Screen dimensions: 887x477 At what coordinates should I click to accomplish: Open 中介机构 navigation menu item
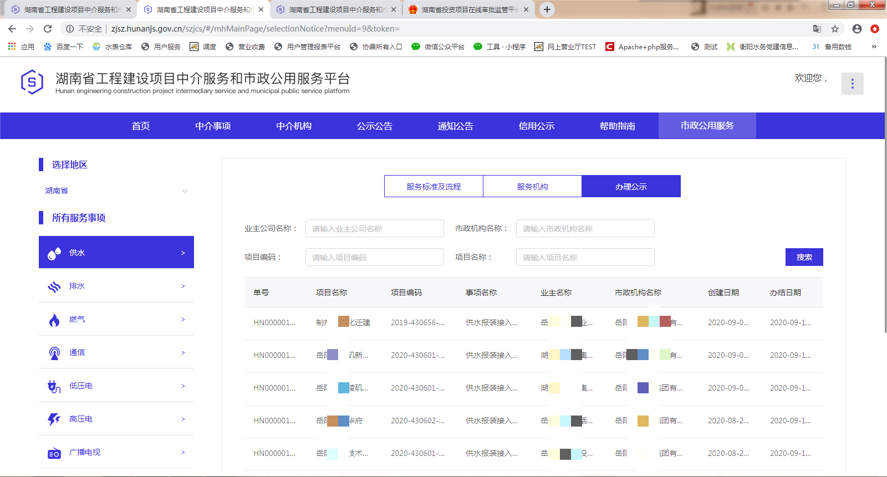(294, 126)
